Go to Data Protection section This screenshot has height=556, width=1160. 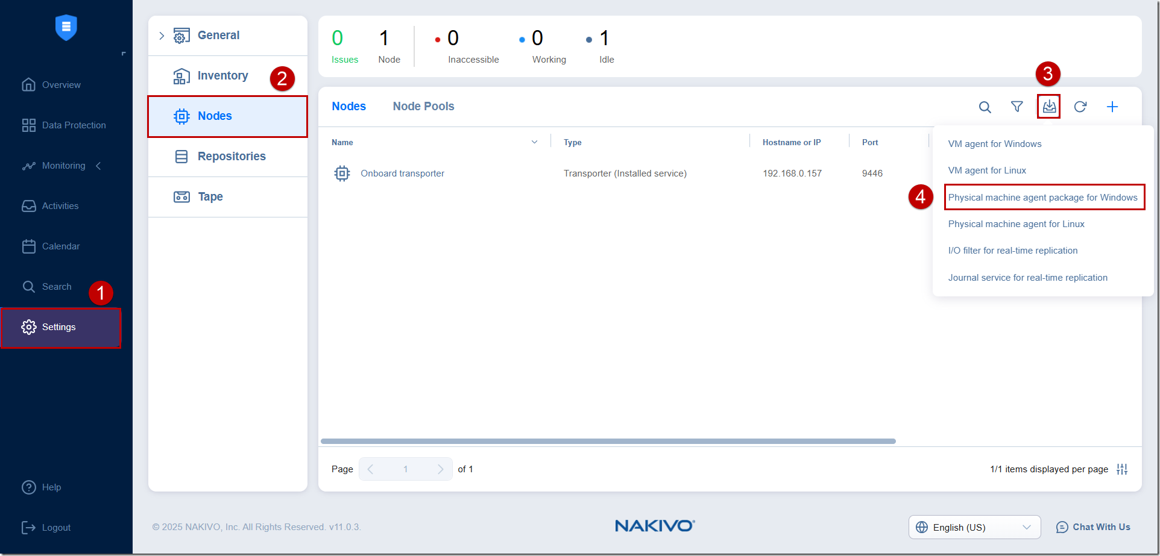click(64, 125)
